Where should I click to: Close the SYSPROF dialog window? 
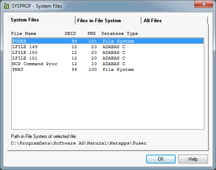click(x=204, y=4)
